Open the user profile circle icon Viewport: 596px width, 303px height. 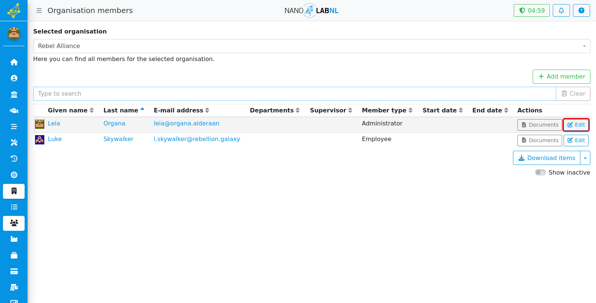click(x=14, y=78)
